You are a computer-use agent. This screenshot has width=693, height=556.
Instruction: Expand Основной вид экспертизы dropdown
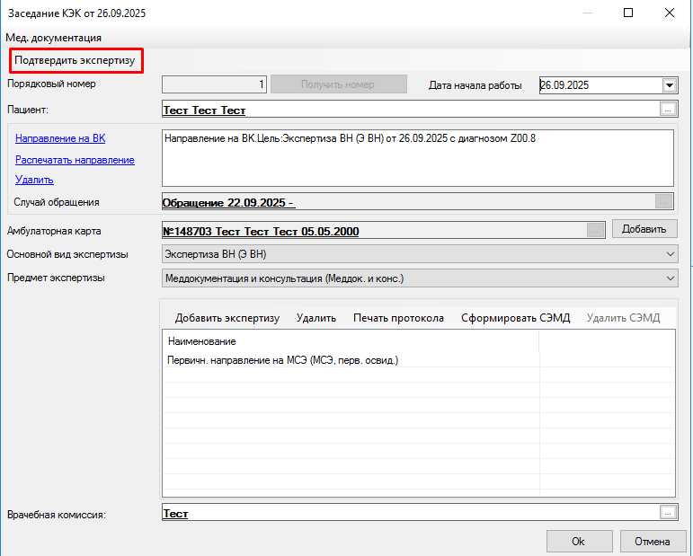[670, 254]
